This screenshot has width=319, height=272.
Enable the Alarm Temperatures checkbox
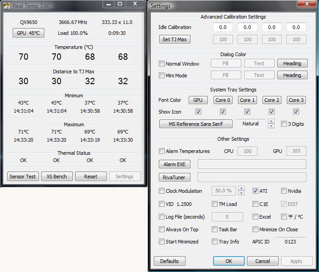pos(162,151)
